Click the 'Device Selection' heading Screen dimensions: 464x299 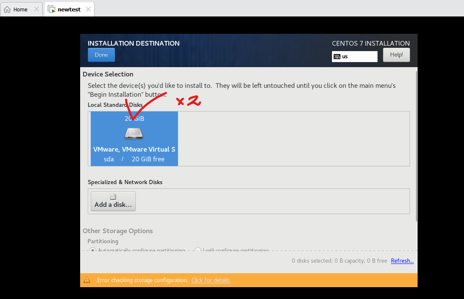(108, 74)
